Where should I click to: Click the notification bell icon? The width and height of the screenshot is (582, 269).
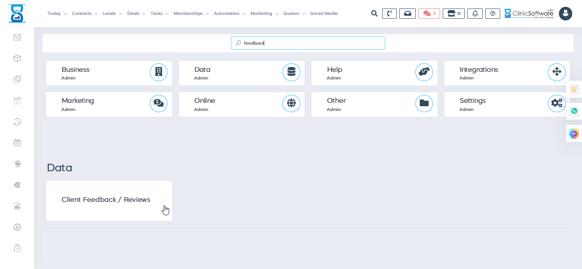475,14
